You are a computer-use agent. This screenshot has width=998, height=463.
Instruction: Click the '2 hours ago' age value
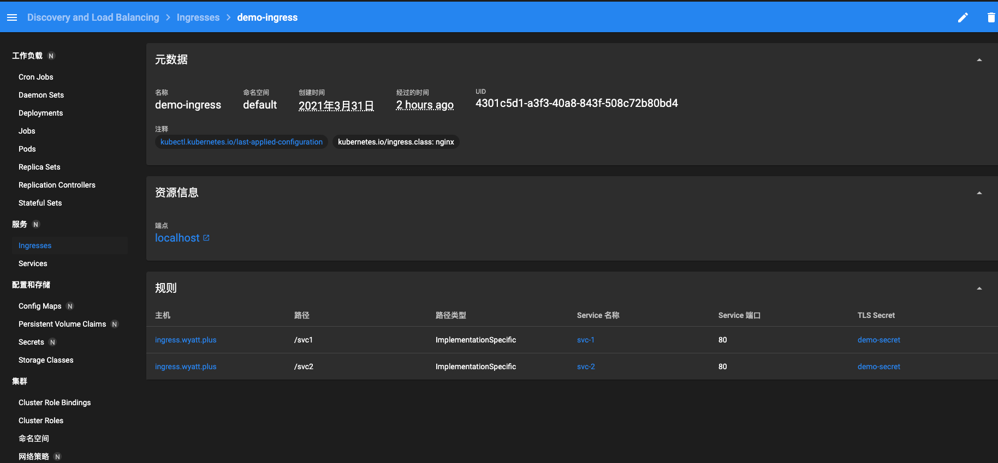pos(425,105)
